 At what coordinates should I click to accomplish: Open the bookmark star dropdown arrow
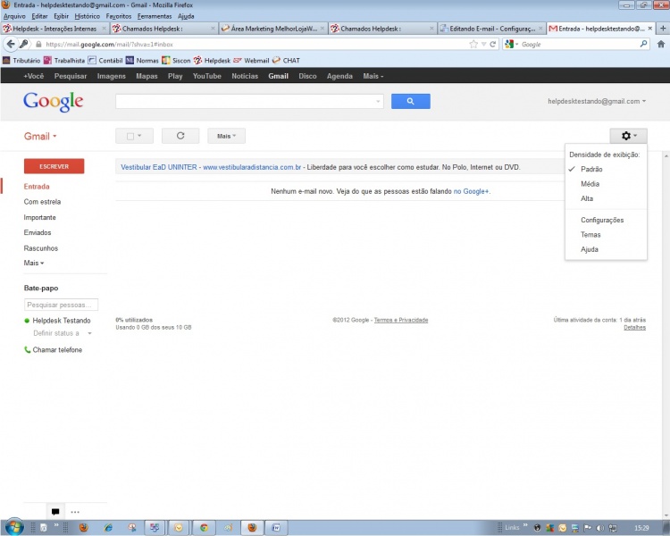[x=483, y=44]
